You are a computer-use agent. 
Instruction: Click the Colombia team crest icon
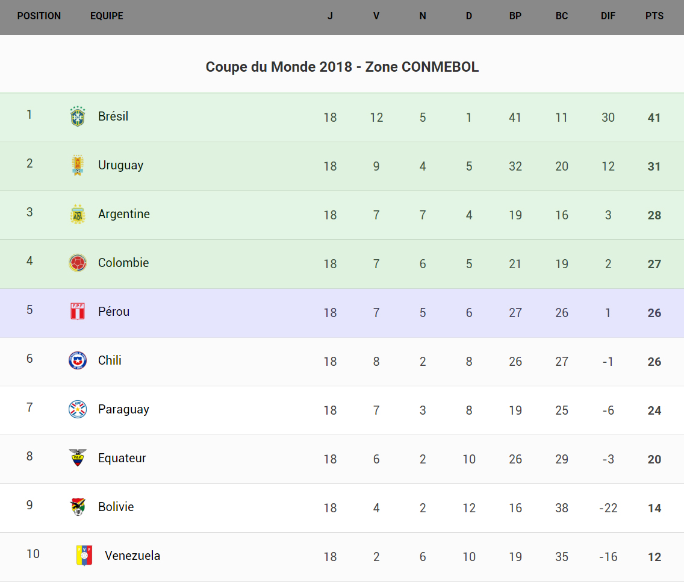[x=78, y=263]
